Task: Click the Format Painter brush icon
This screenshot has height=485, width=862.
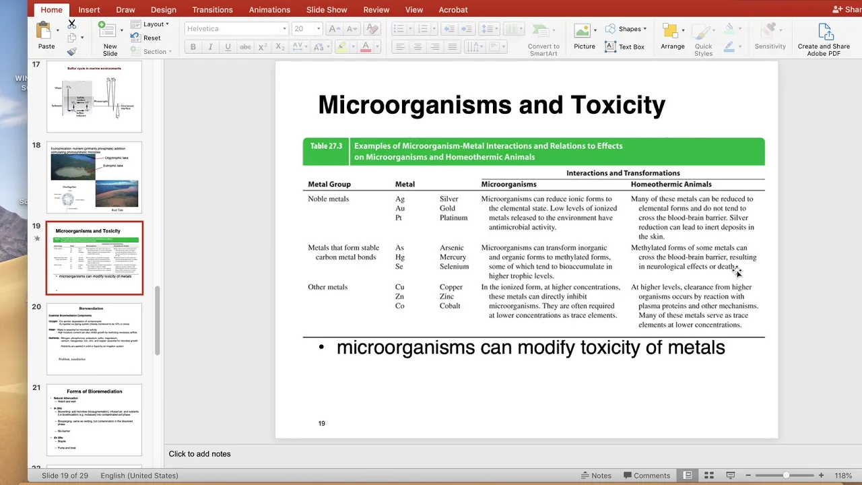Action: (x=72, y=51)
